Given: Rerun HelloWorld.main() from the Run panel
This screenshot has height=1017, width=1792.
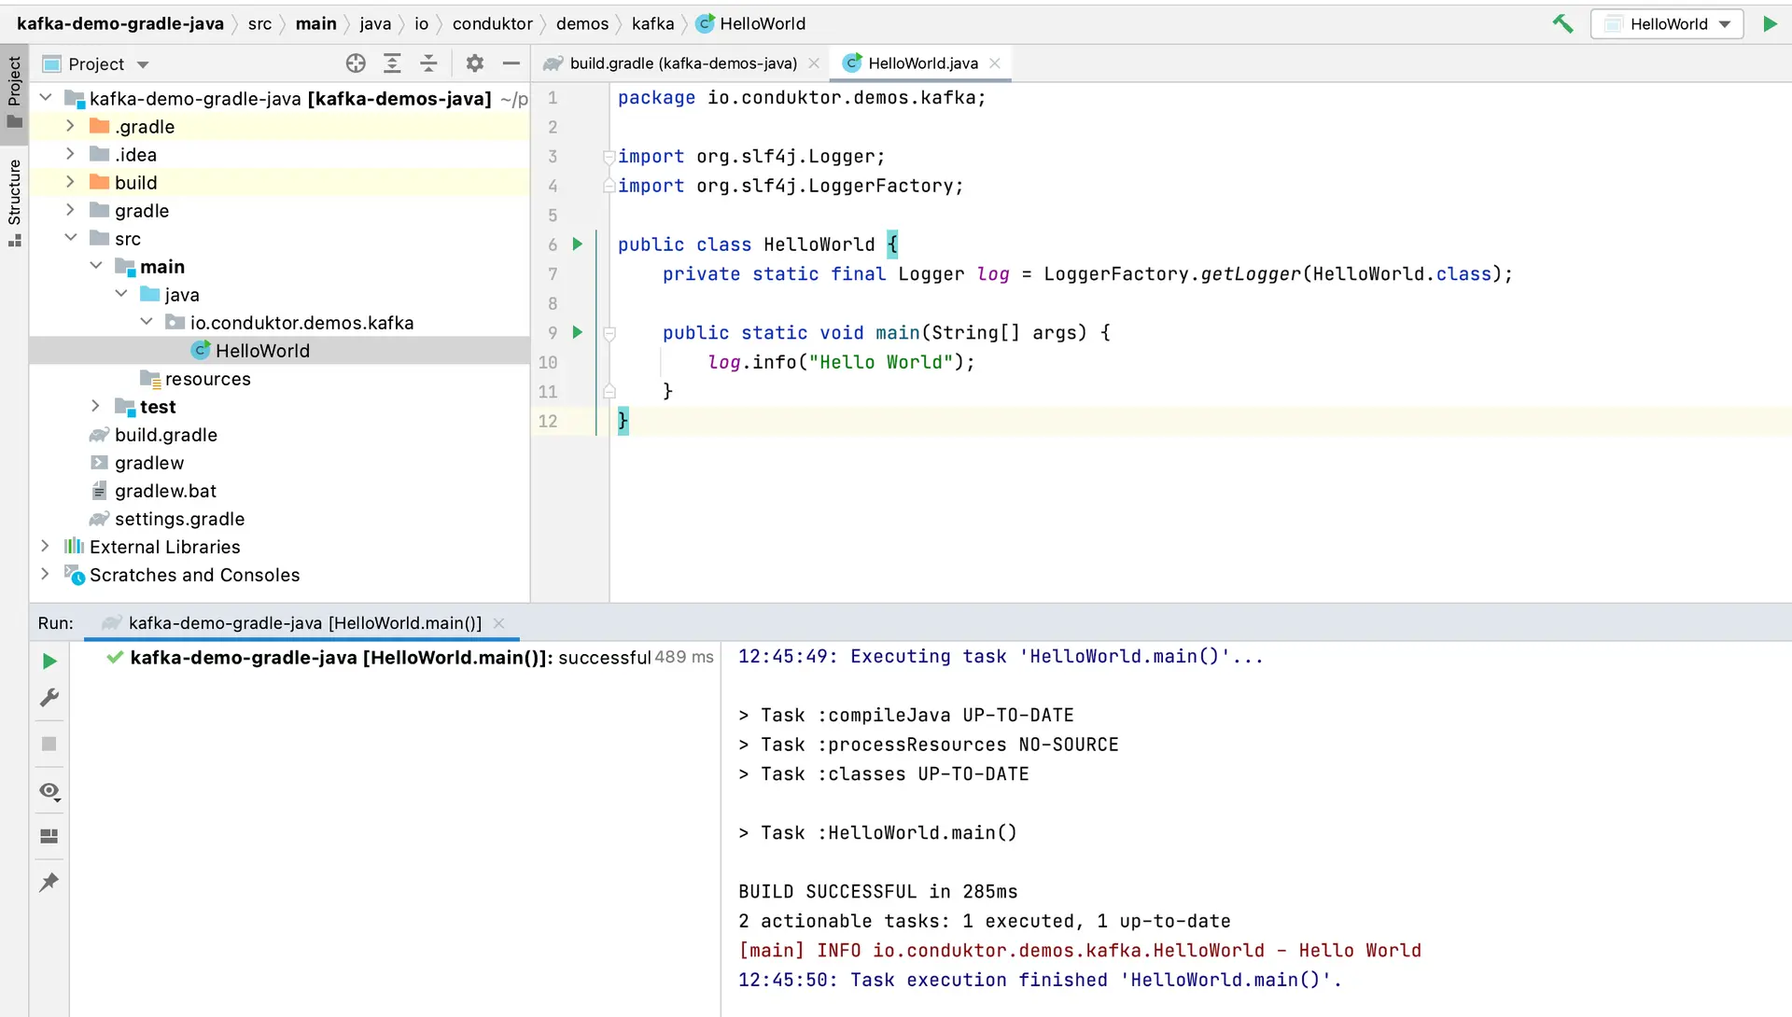Looking at the screenshot, I should (49, 662).
